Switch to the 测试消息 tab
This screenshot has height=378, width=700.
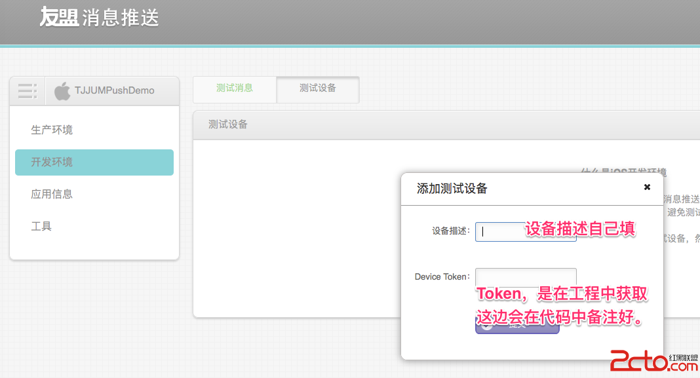tap(235, 88)
